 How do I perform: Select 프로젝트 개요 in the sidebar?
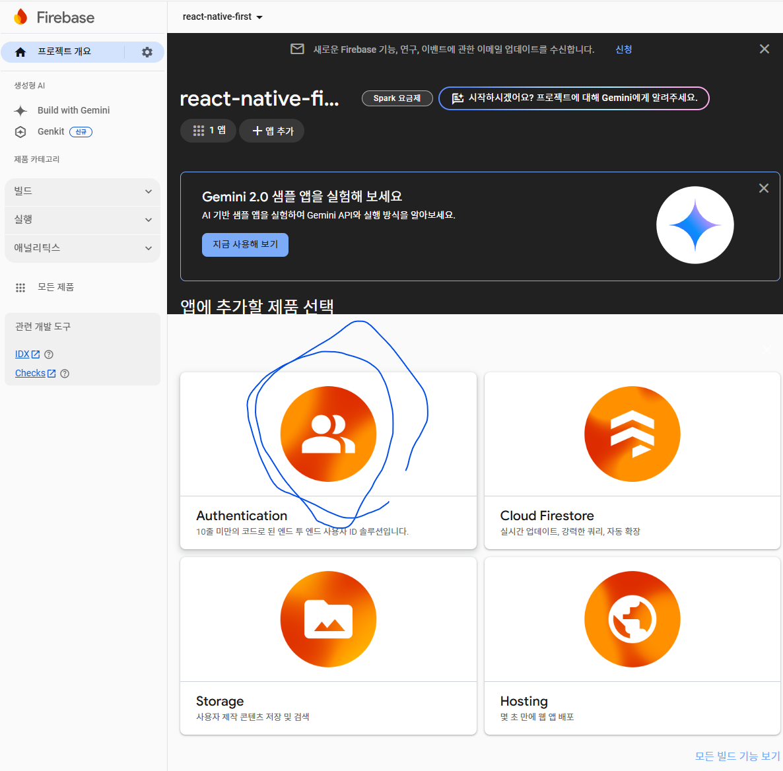click(64, 51)
